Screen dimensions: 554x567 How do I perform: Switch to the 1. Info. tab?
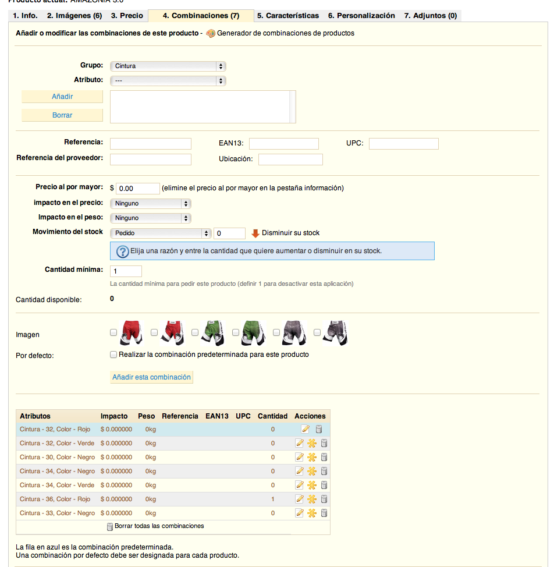point(25,16)
